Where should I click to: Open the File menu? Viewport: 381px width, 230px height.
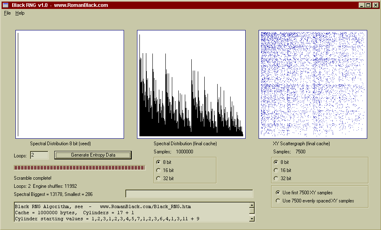pyautogui.click(x=7, y=13)
